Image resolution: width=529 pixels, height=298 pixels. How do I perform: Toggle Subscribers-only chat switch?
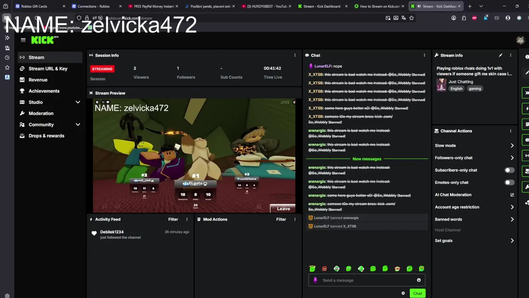pyautogui.click(x=510, y=170)
